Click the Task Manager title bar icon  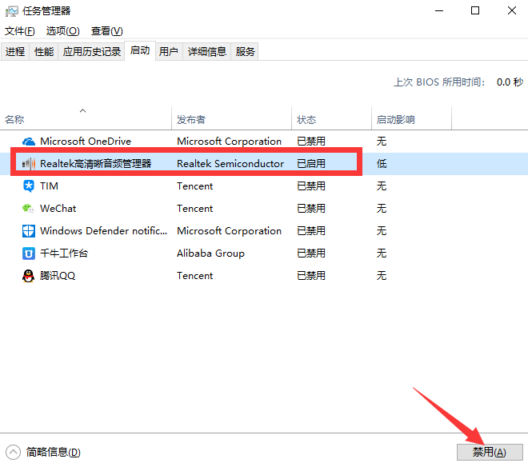(x=12, y=11)
